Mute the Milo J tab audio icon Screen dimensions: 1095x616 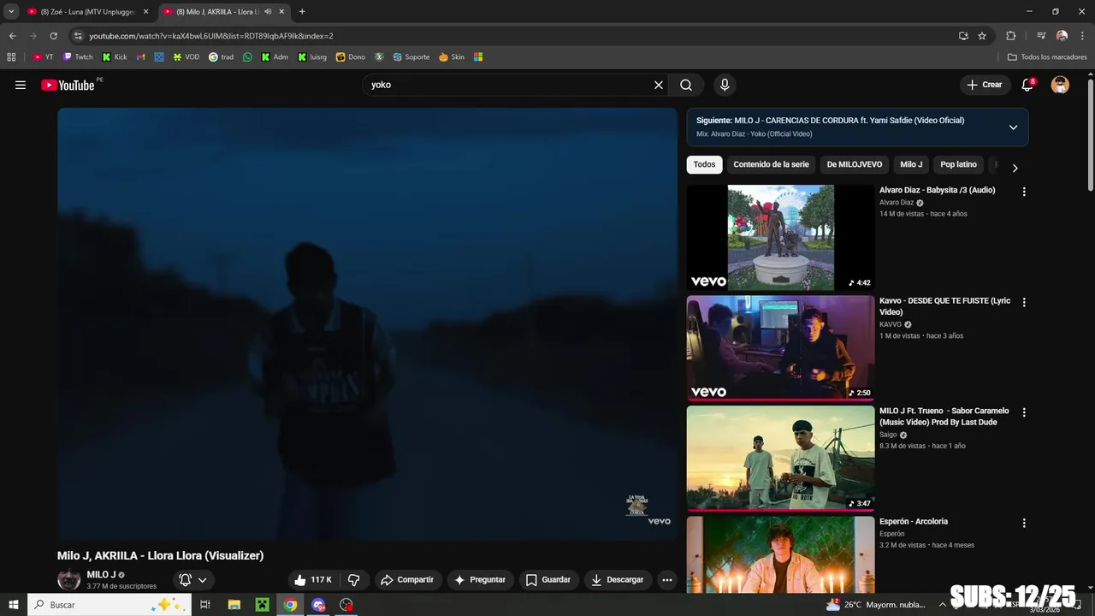click(268, 12)
